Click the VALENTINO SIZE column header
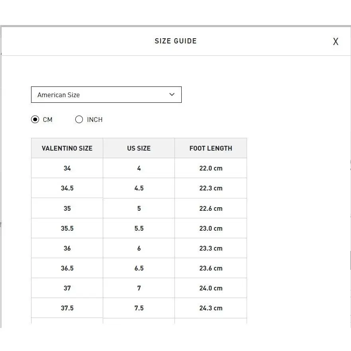 click(67, 148)
